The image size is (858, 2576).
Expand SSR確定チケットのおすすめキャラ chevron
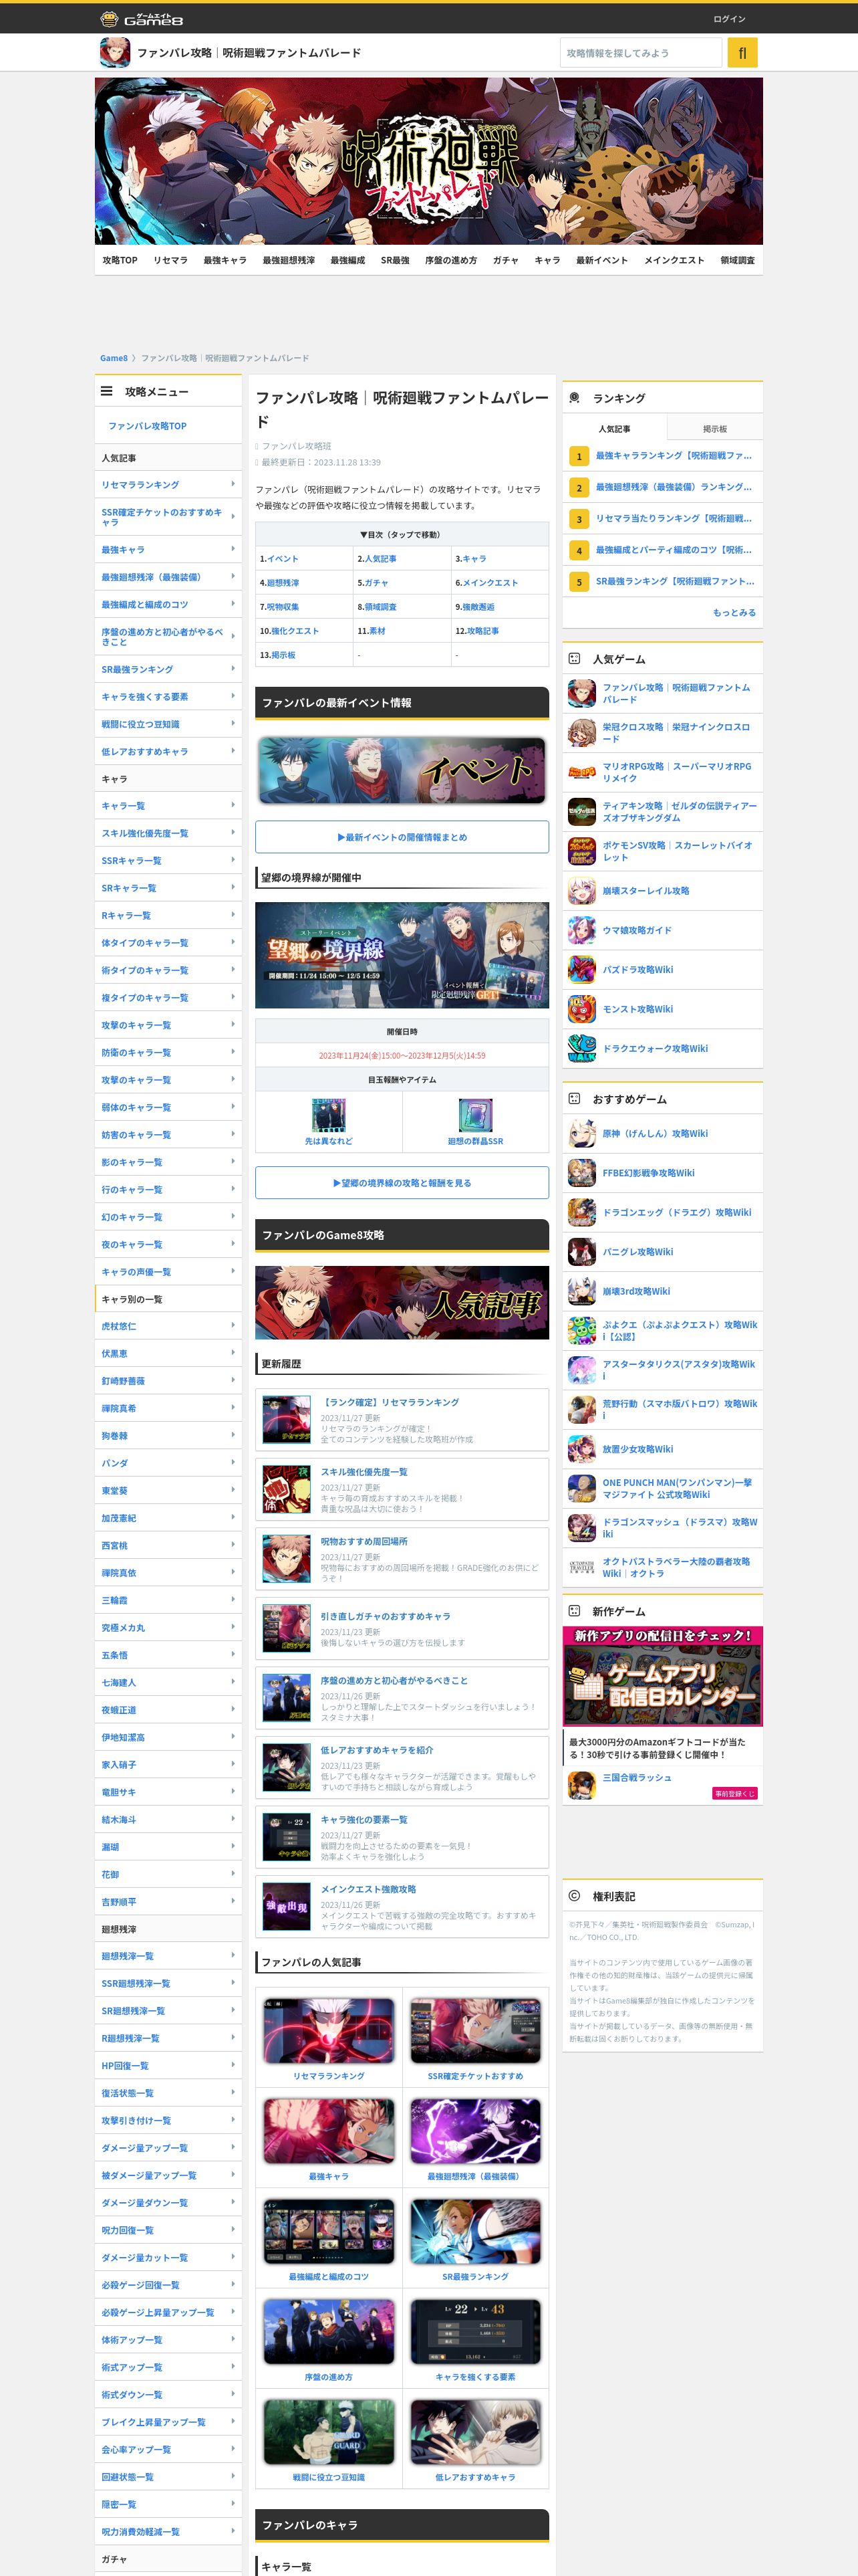tap(234, 516)
